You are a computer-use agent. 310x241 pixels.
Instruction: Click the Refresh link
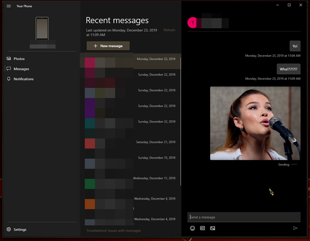tap(169, 30)
